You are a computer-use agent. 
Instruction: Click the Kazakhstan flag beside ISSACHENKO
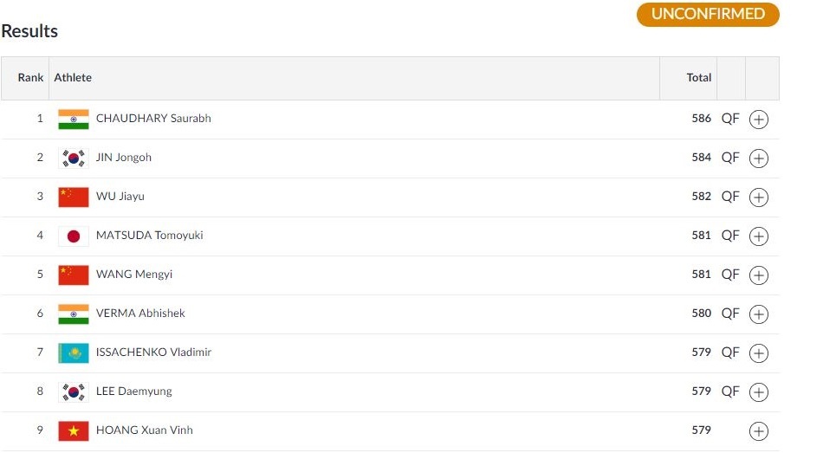click(x=74, y=353)
